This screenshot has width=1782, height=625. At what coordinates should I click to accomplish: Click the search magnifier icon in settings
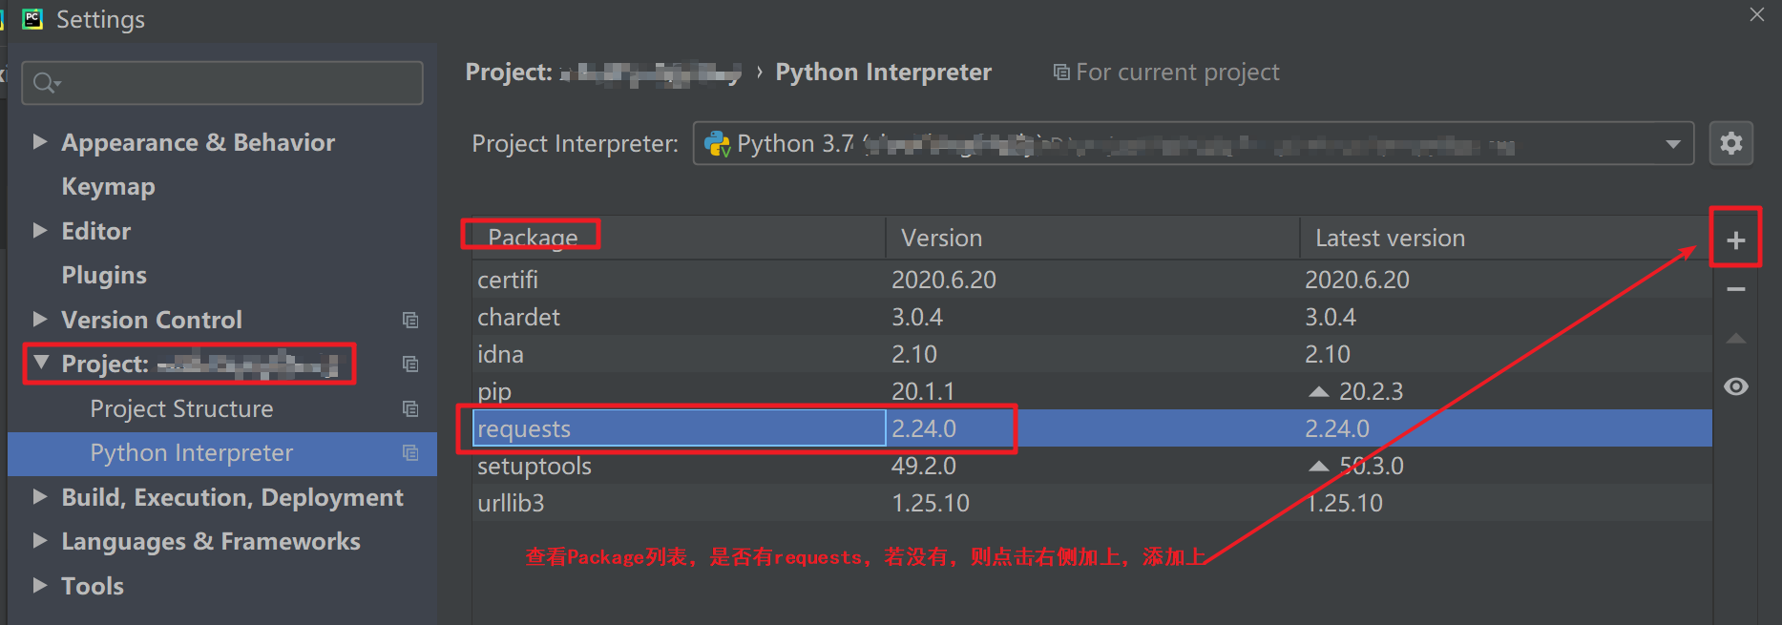tap(45, 83)
